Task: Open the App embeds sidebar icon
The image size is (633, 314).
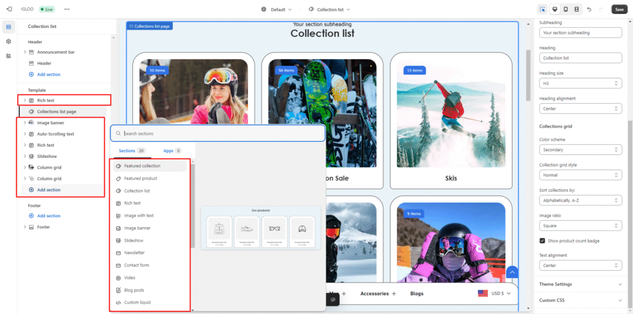Action: (9, 56)
